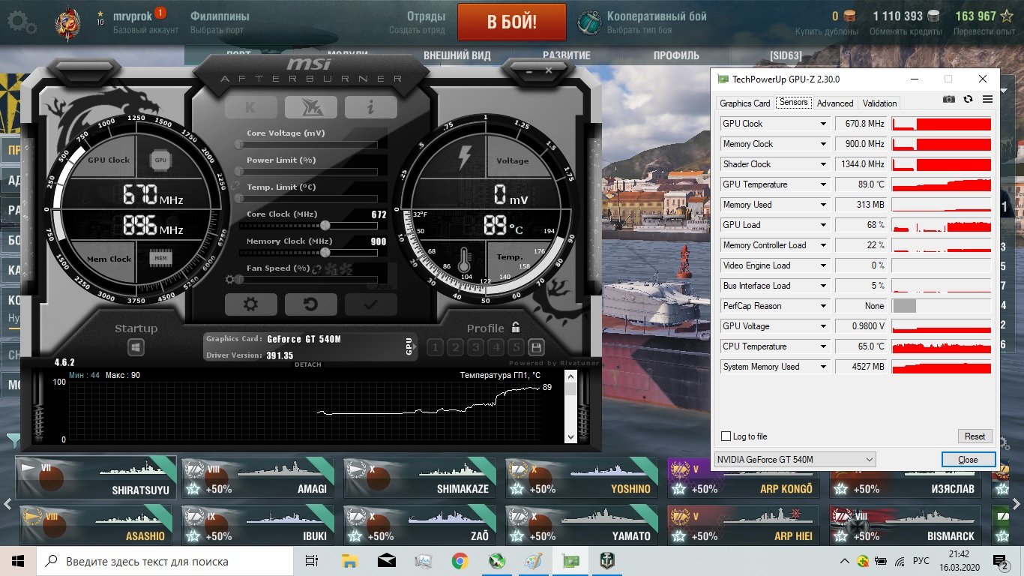Toggle Windows startup button in Afterburner
1024x576 pixels.
point(136,347)
